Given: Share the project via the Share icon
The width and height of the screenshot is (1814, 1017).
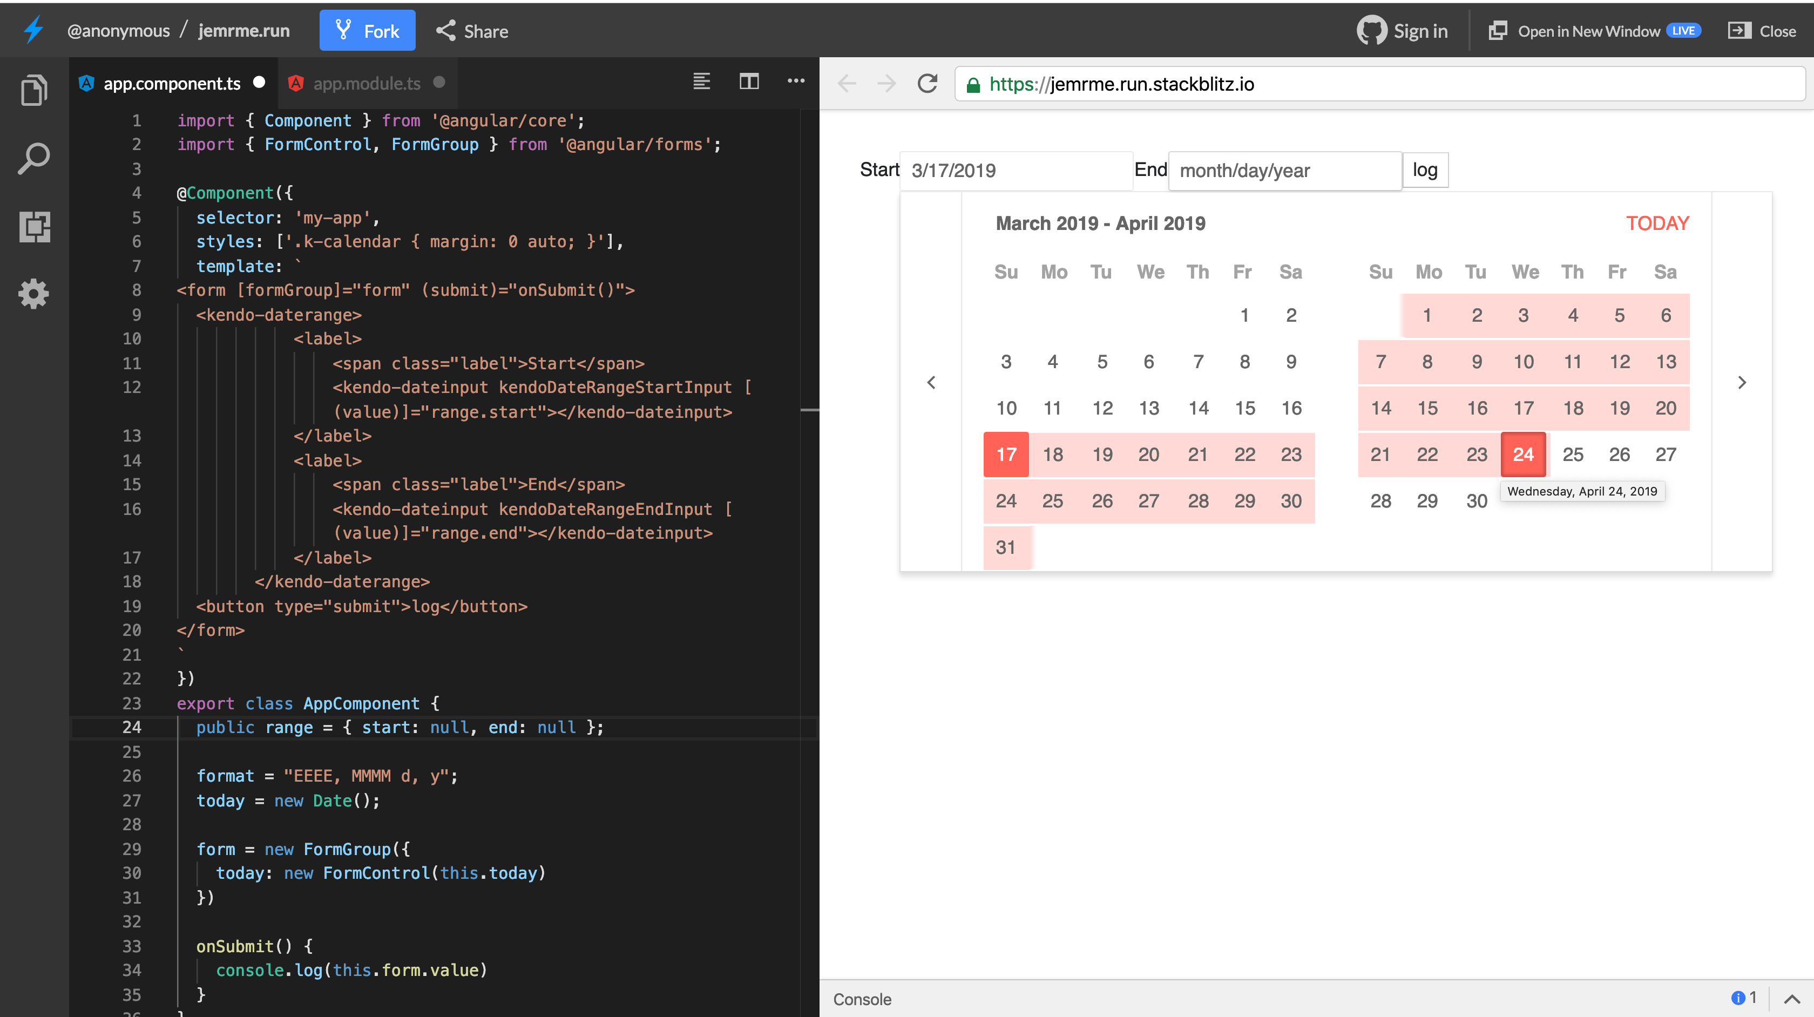Looking at the screenshot, I should coord(470,30).
